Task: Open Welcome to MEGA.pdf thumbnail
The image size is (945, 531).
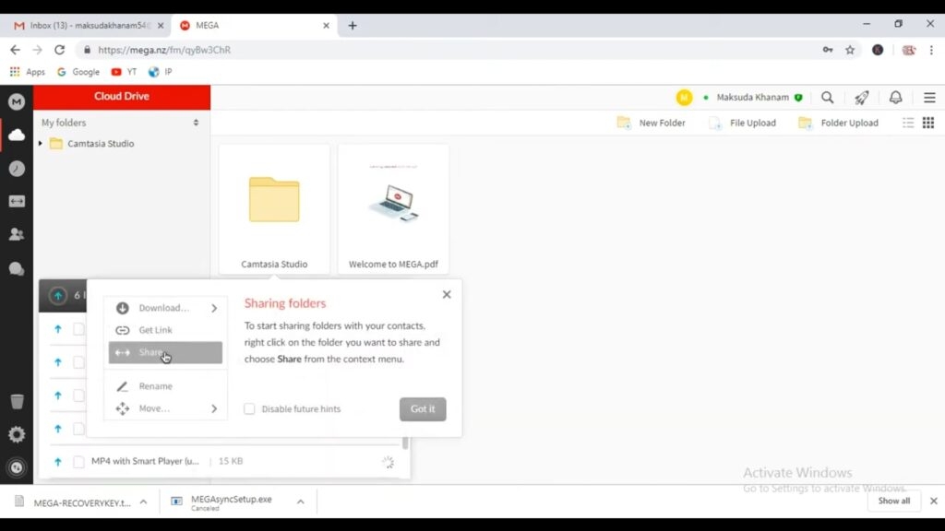Action: (x=393, y=209)
